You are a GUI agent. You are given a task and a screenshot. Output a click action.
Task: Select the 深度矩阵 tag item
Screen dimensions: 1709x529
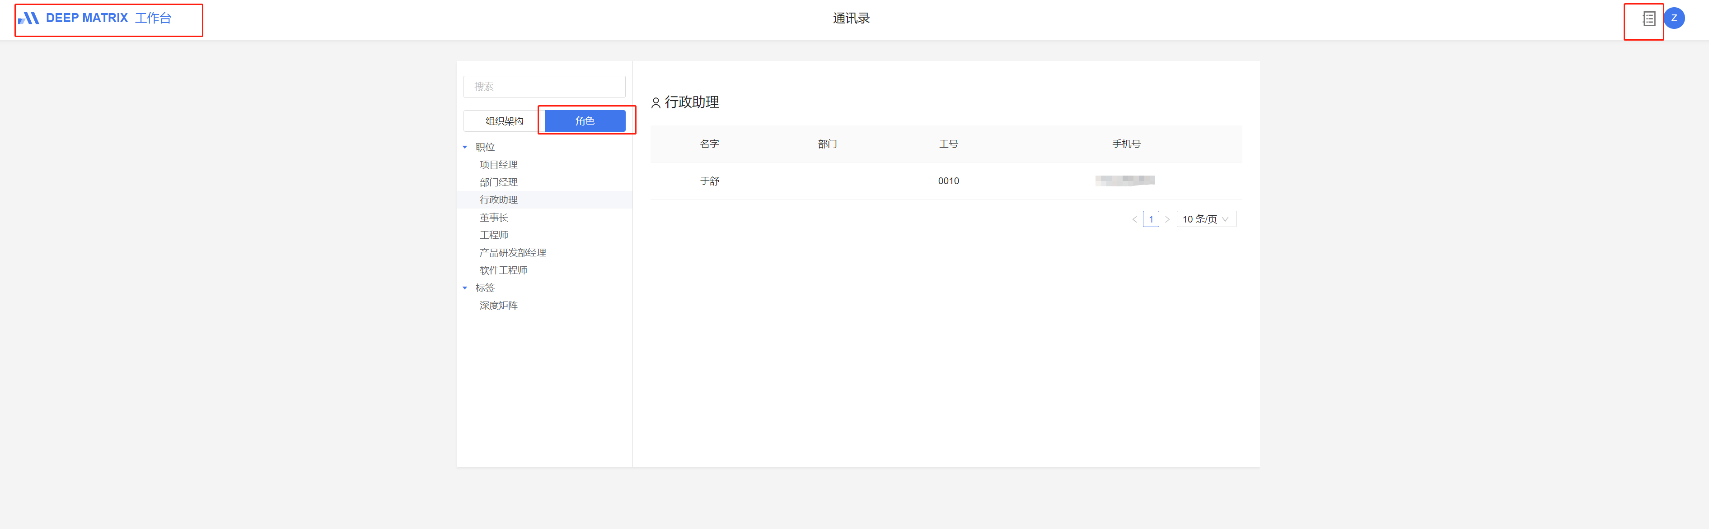498,306
